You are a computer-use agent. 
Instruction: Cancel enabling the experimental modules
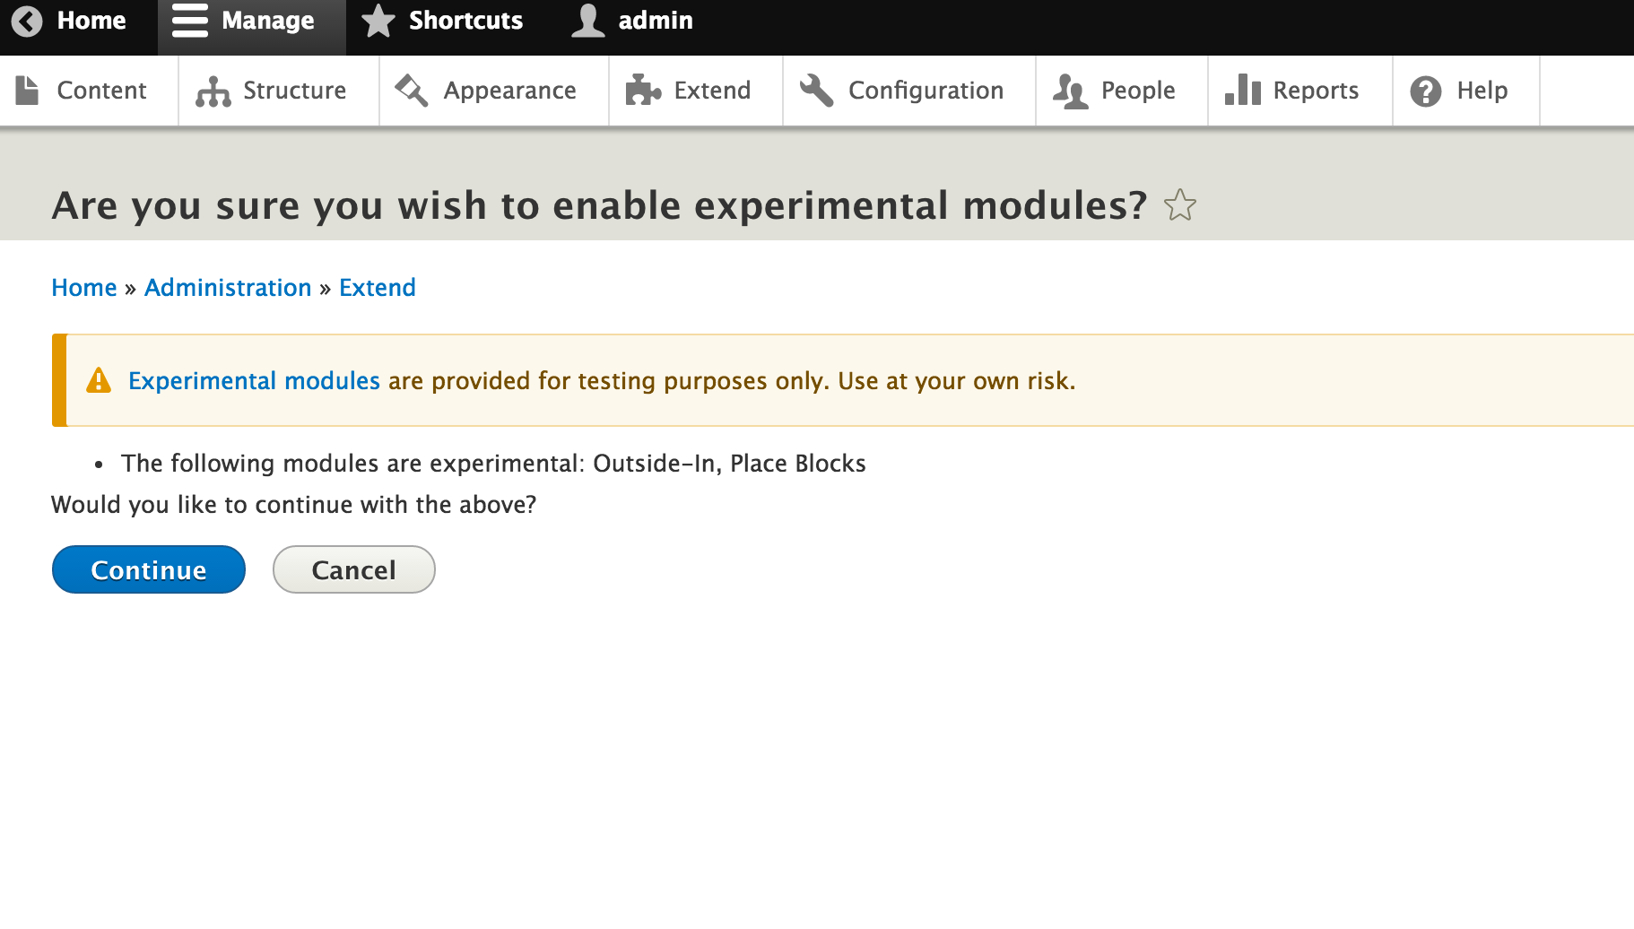353,569
